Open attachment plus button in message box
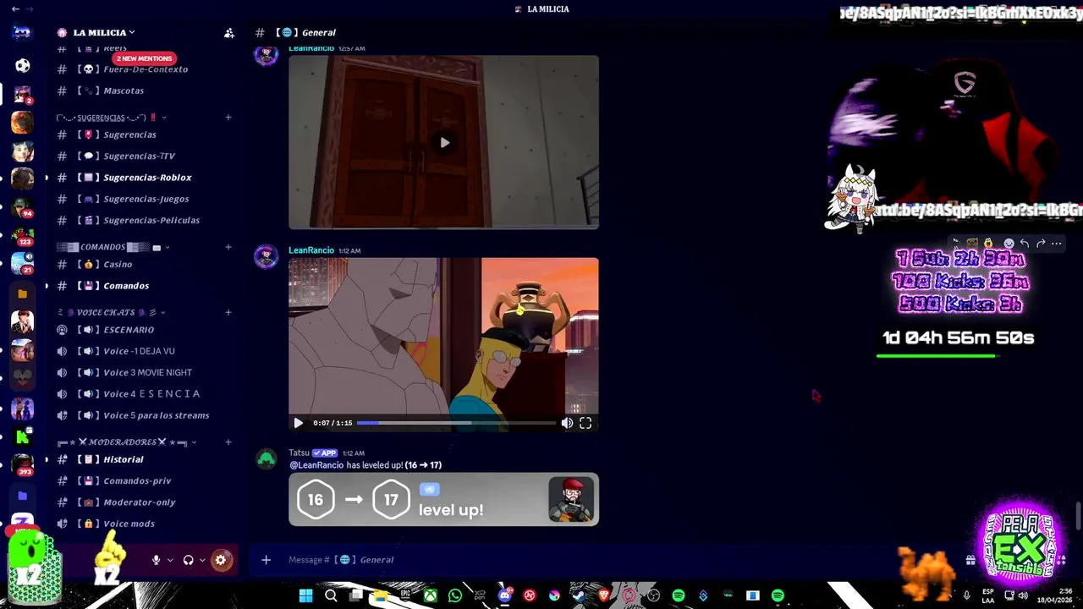The height and width of the screenshot is (609, 1083). point(266,560)
